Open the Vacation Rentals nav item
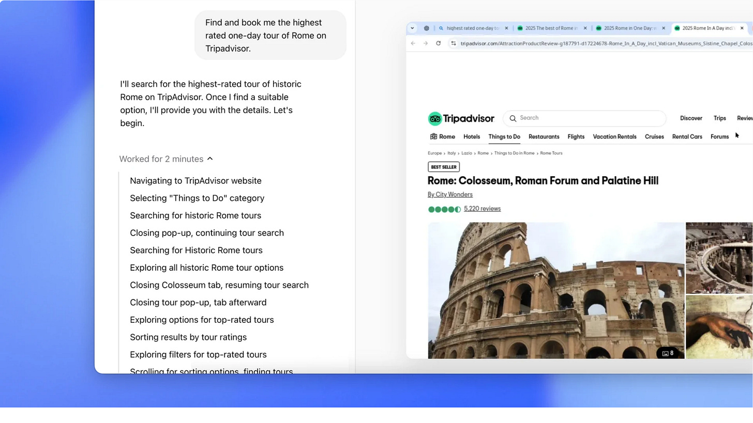Viewport: 753px width, 423px height. 614,137
